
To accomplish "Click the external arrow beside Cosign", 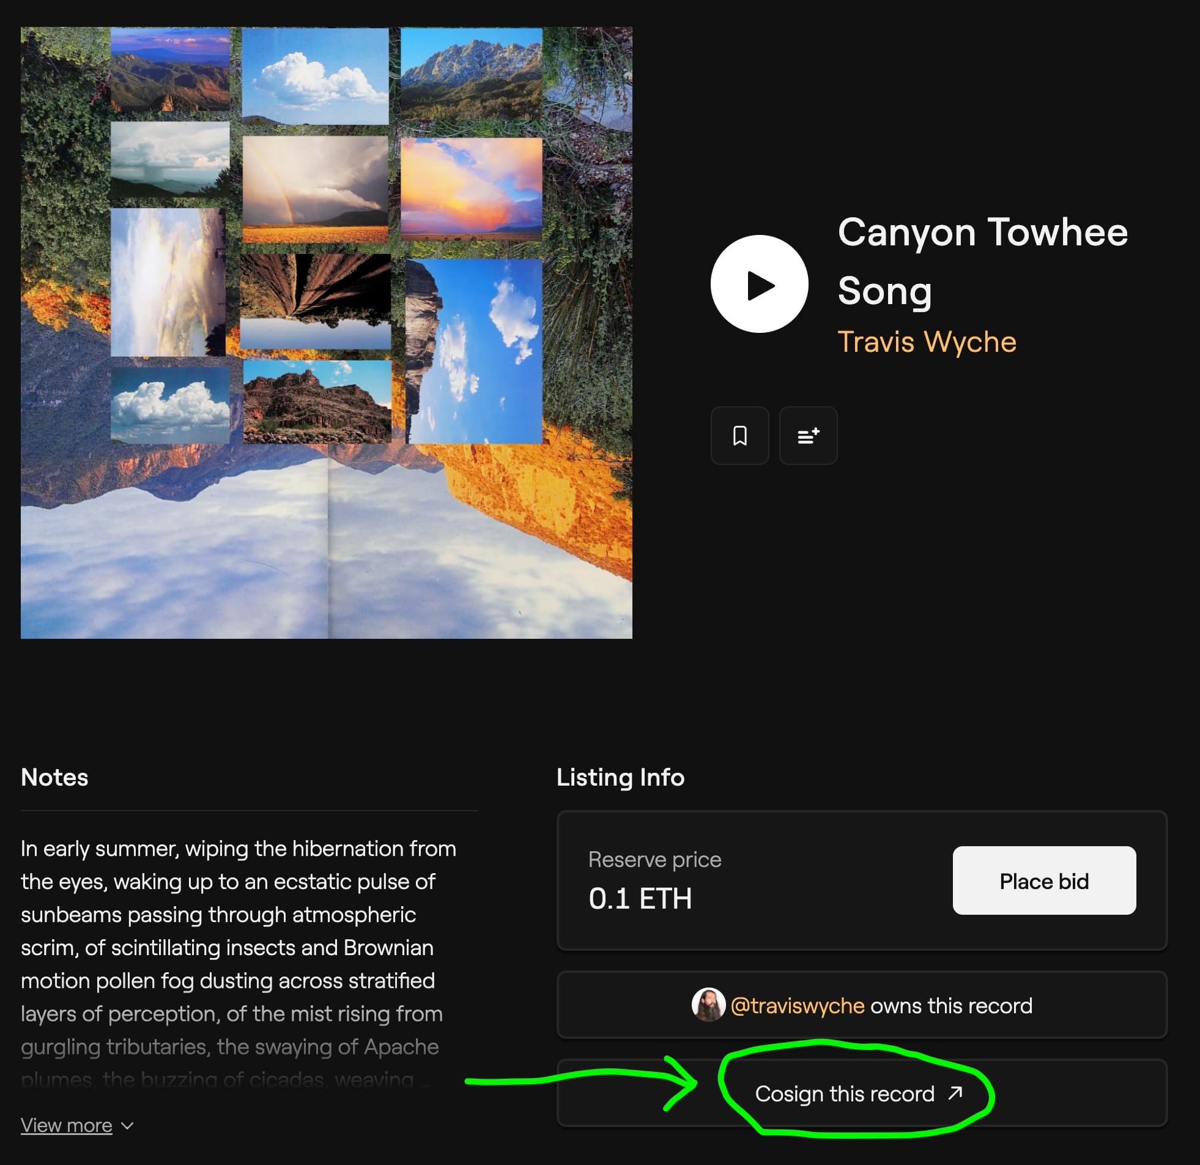I will (x=955, y=1093).
